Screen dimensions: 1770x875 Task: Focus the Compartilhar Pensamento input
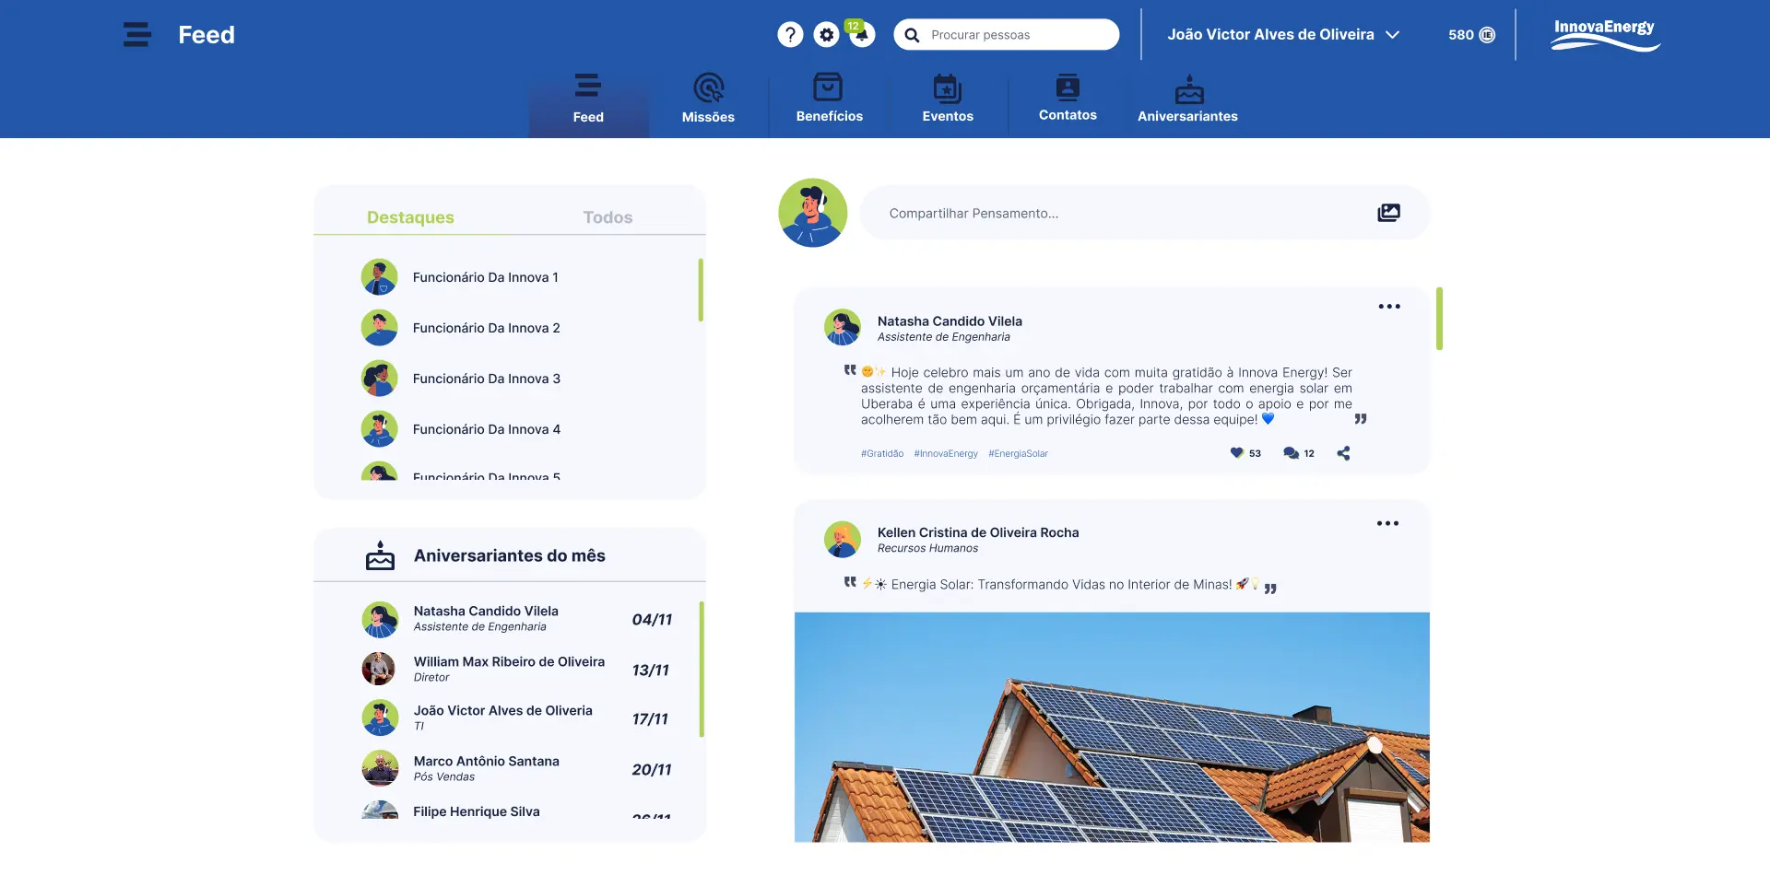[1145, 213]
